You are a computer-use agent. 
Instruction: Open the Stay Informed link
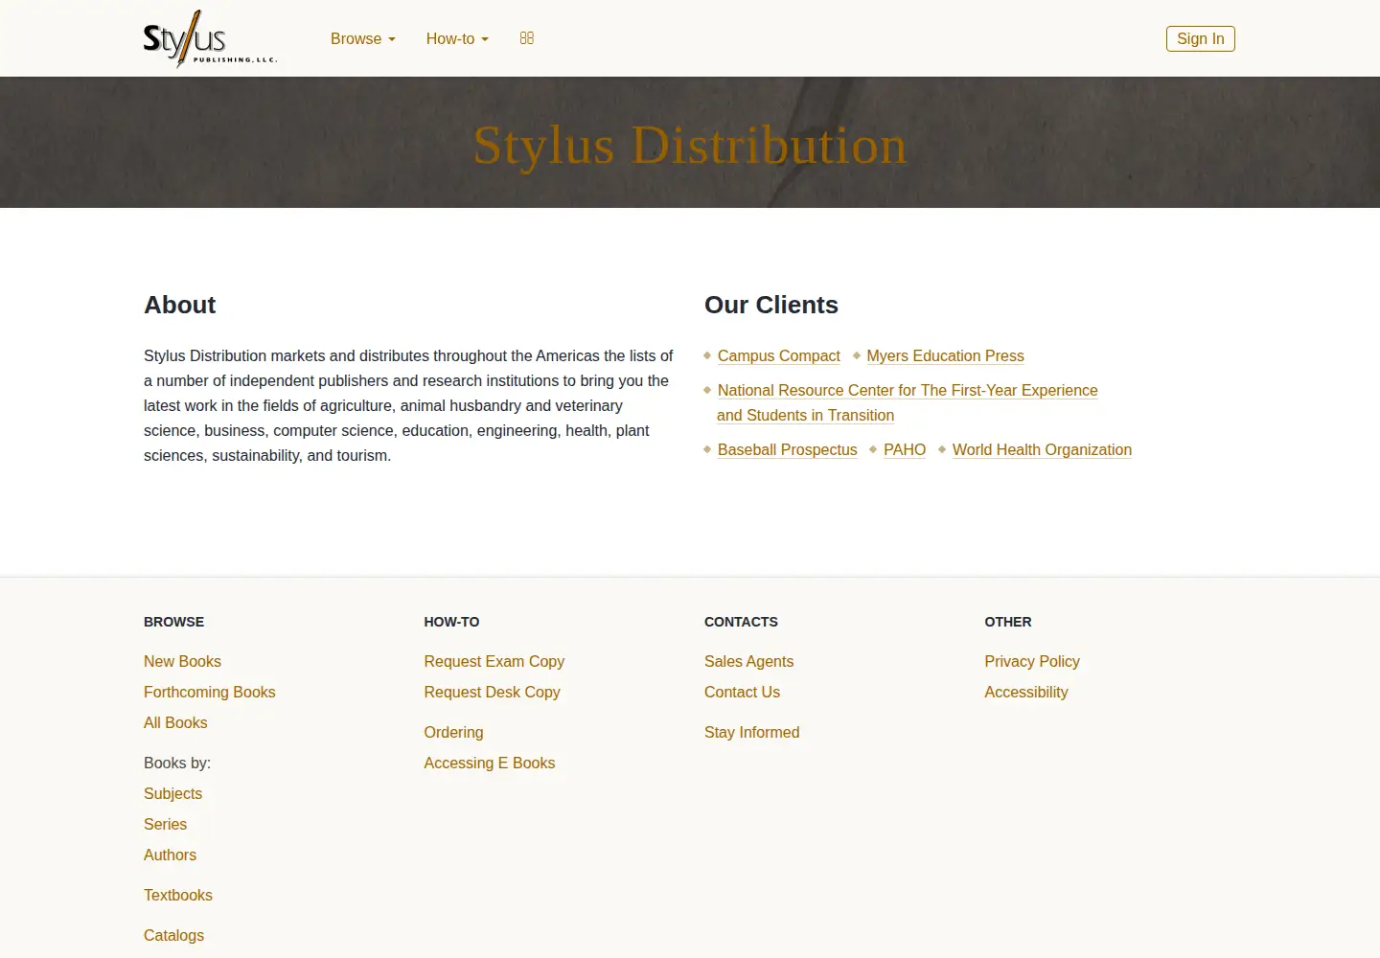coord(751,732)
